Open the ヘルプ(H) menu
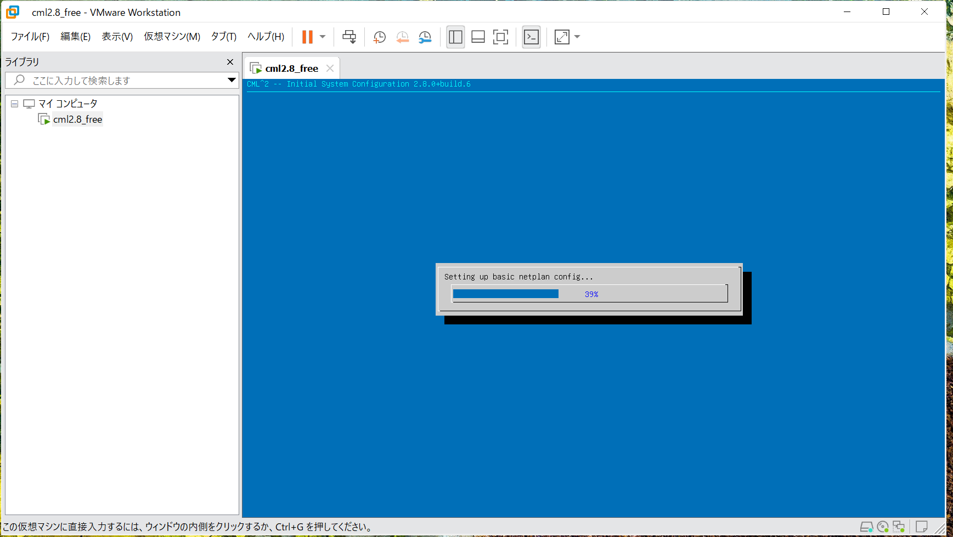The width and height of the screenshot is (953, 537). click(266, 37)
